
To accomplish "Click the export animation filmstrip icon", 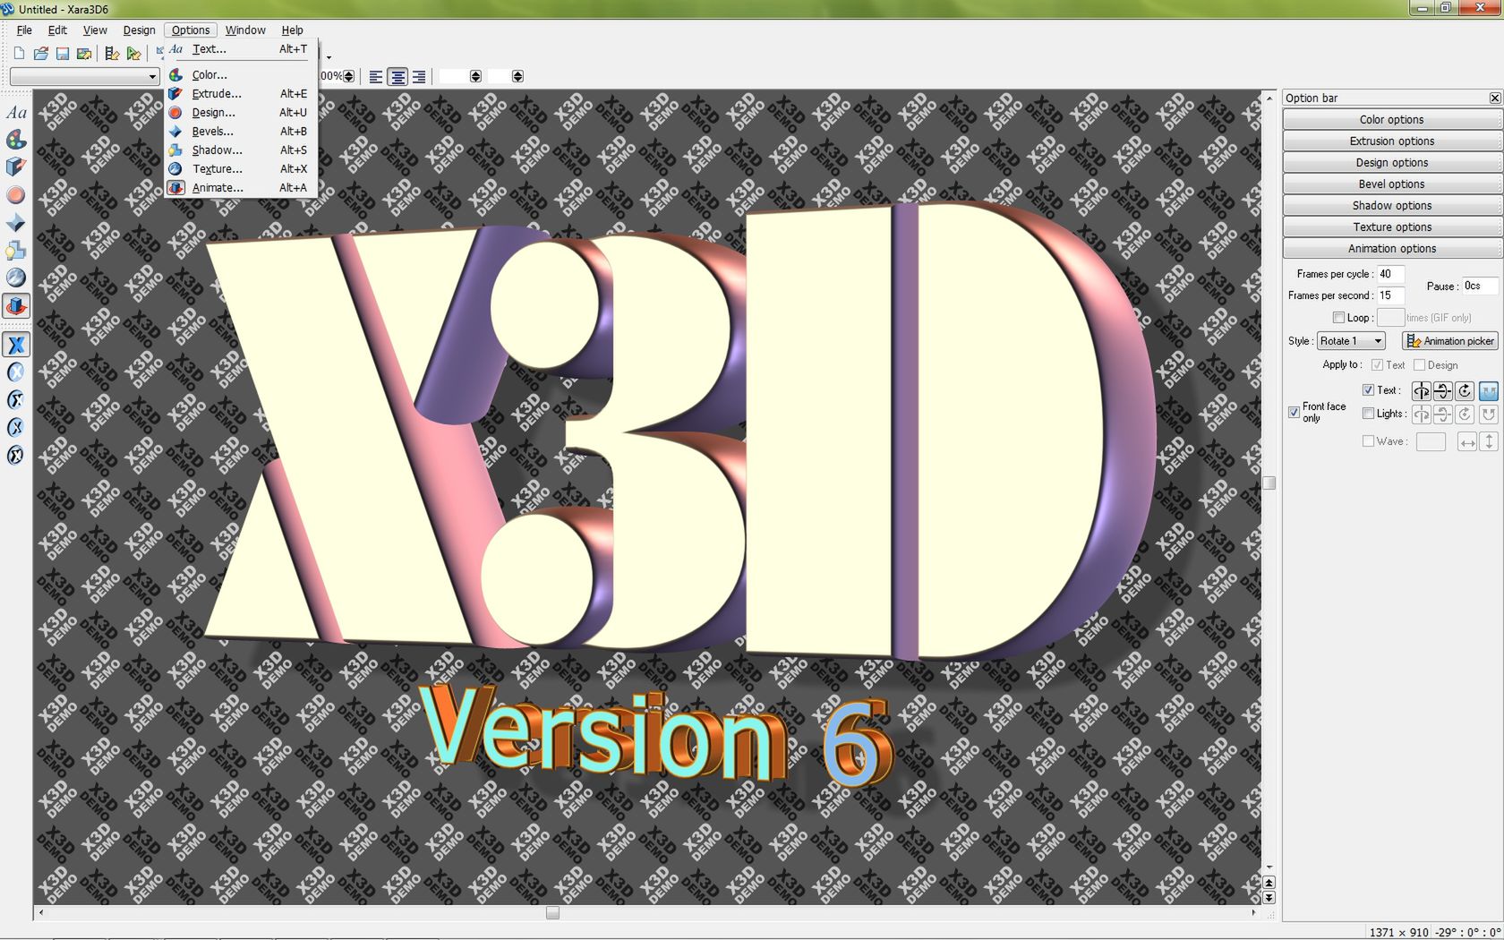I will 112,54.
